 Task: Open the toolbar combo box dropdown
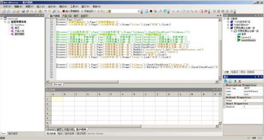click(x=139, y=11)
